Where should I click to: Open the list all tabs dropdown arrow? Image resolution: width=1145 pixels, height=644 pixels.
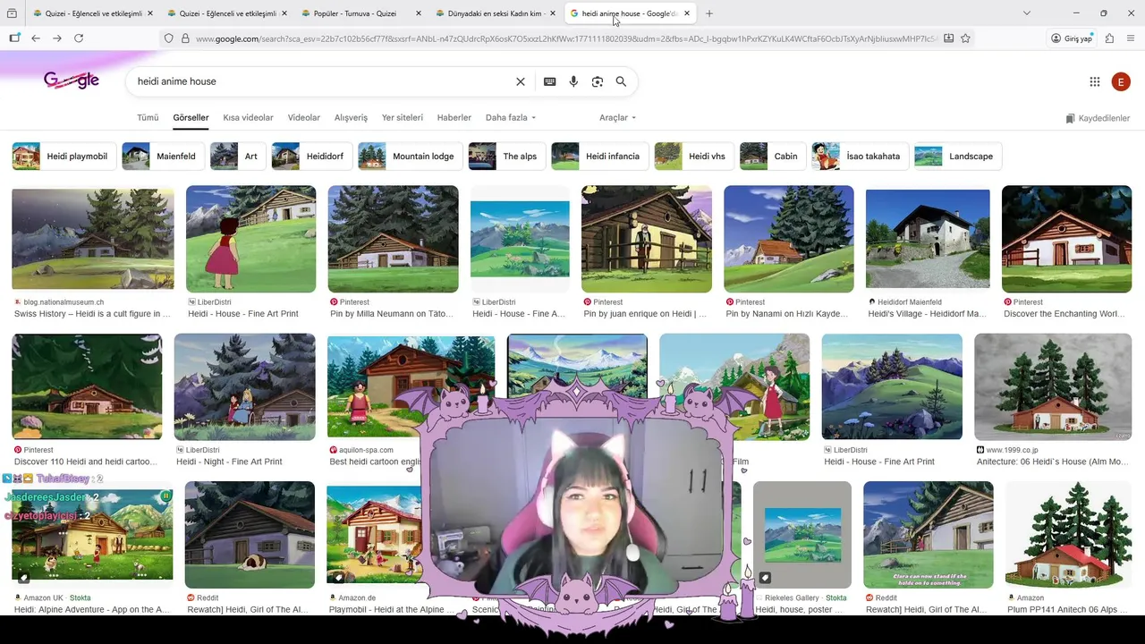[1027, 13]
